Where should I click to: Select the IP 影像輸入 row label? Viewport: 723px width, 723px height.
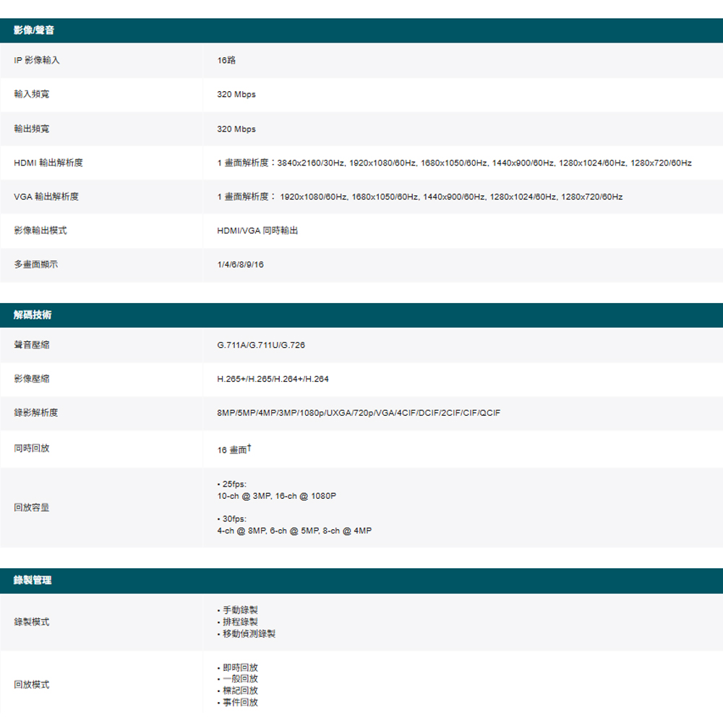[37, 61]
